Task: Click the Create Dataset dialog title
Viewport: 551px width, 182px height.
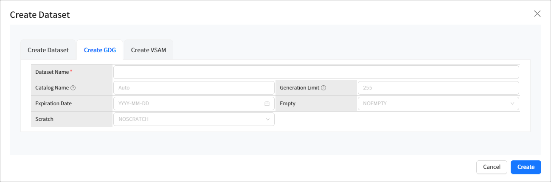Action: click(x=39, y=15)
